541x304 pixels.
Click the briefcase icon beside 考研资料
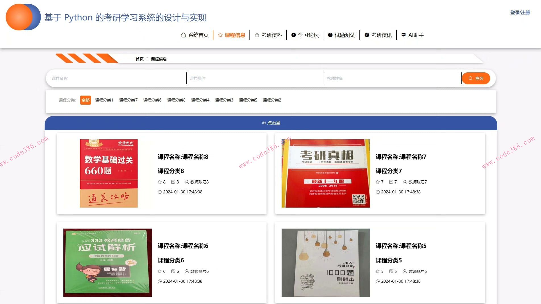point(257,35)
